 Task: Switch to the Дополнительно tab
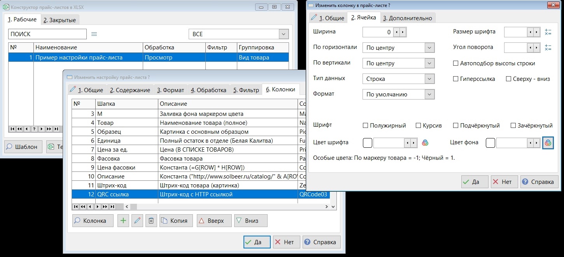407,18
